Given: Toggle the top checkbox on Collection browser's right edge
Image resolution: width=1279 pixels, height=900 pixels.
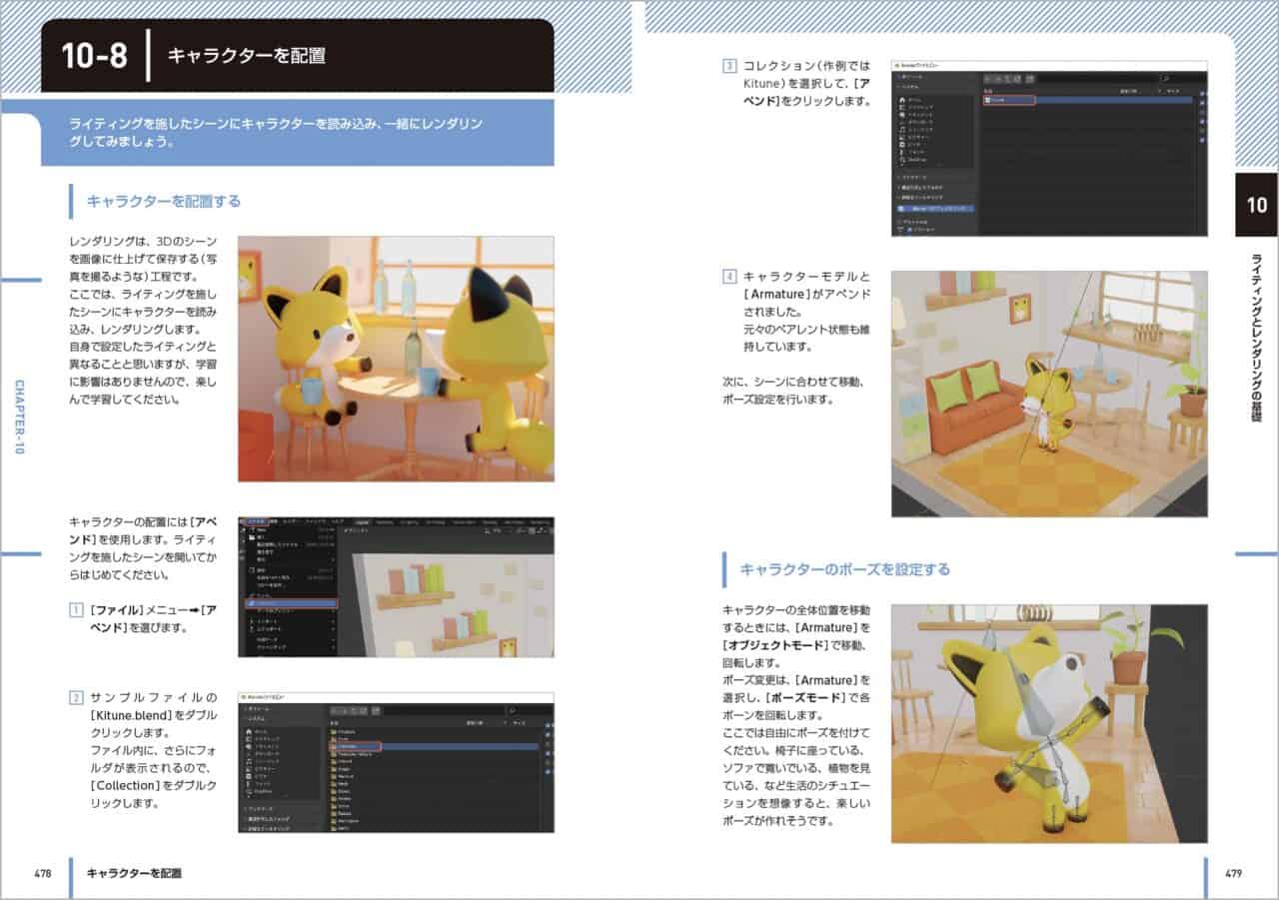Looking at the screenshot, I should pos(548,725).
